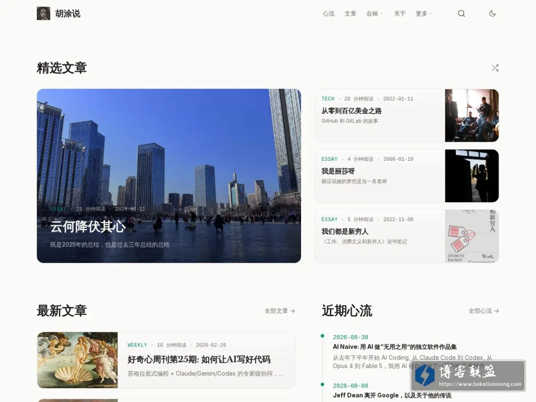
Task: Click Birth of Venus article thumbnail
Action: pyautogui.click(x=77, y=360)
